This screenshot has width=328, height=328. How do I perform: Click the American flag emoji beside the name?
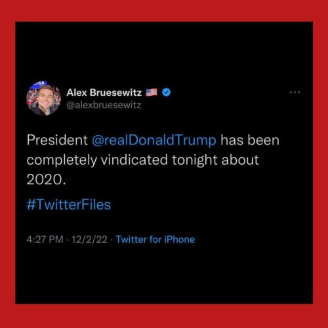click(x=152, y=92)
